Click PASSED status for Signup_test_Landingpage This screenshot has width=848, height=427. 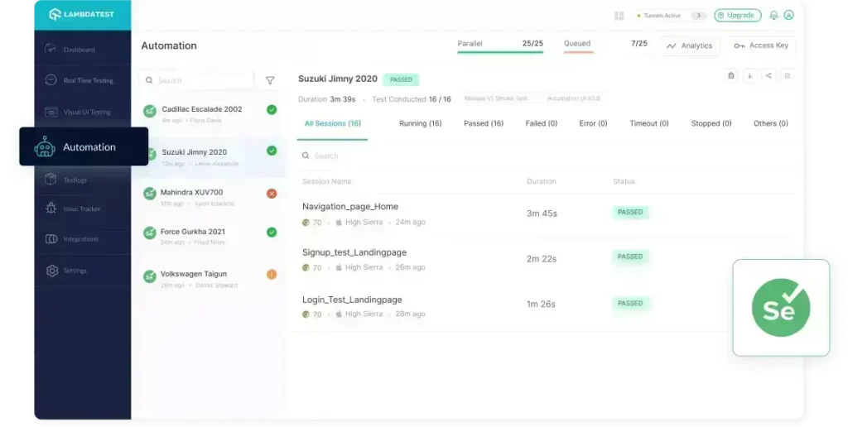click(630, 257)
